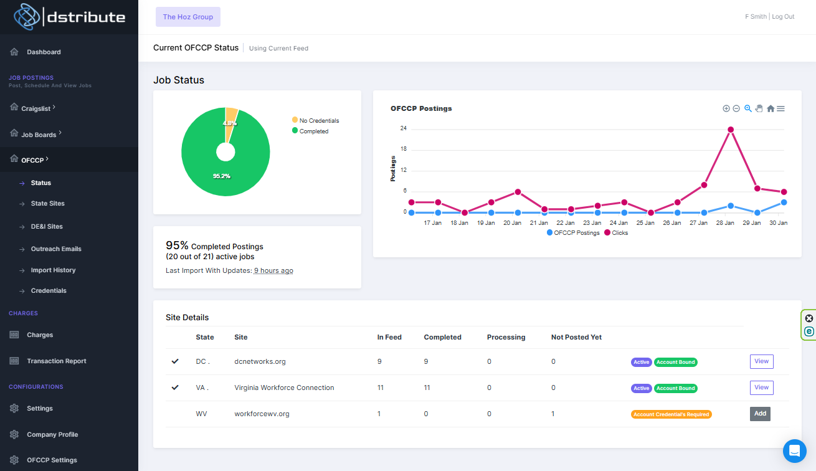Toggle Clicks series in chart legend

pos(616,233)
